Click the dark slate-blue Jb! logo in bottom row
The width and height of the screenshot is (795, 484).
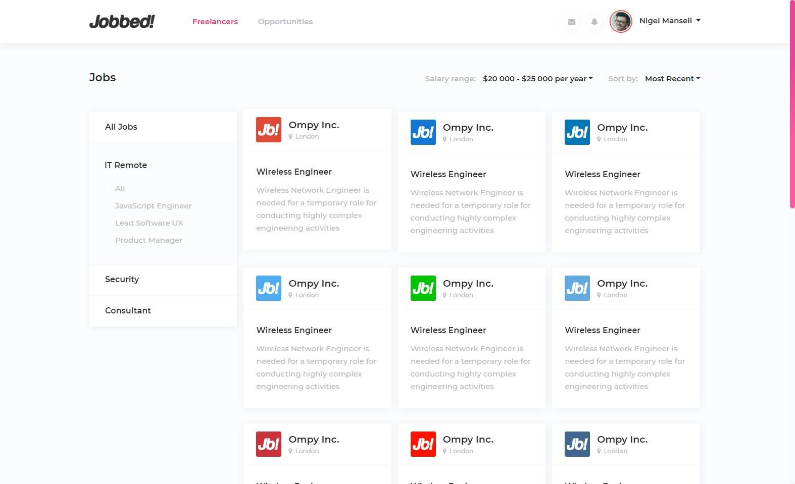577,444
